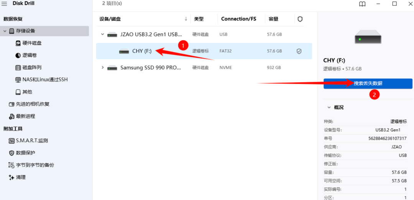Click the shield protection column header icon
Viewport: 414px width, 200px height.
(x=300, y=19)
